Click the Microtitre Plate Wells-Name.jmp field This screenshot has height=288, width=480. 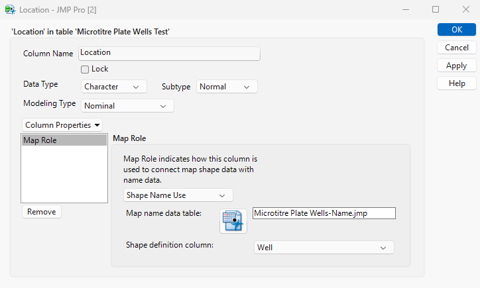(x=324, y=213)
